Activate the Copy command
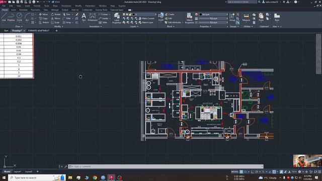This screenshot has width=322, height=181. click(43, 19)
